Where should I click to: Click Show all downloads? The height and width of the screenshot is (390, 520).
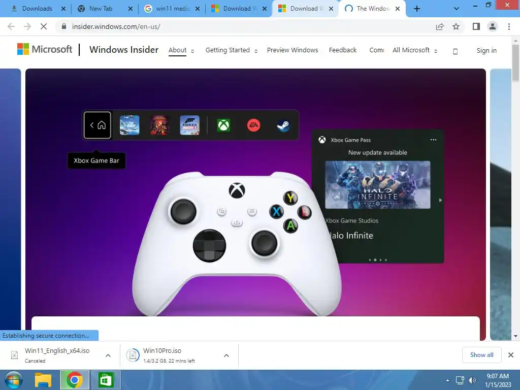[481, 355]
